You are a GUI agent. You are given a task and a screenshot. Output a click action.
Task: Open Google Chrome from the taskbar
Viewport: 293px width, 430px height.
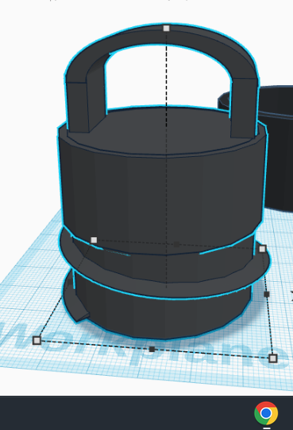pos(266,413)
